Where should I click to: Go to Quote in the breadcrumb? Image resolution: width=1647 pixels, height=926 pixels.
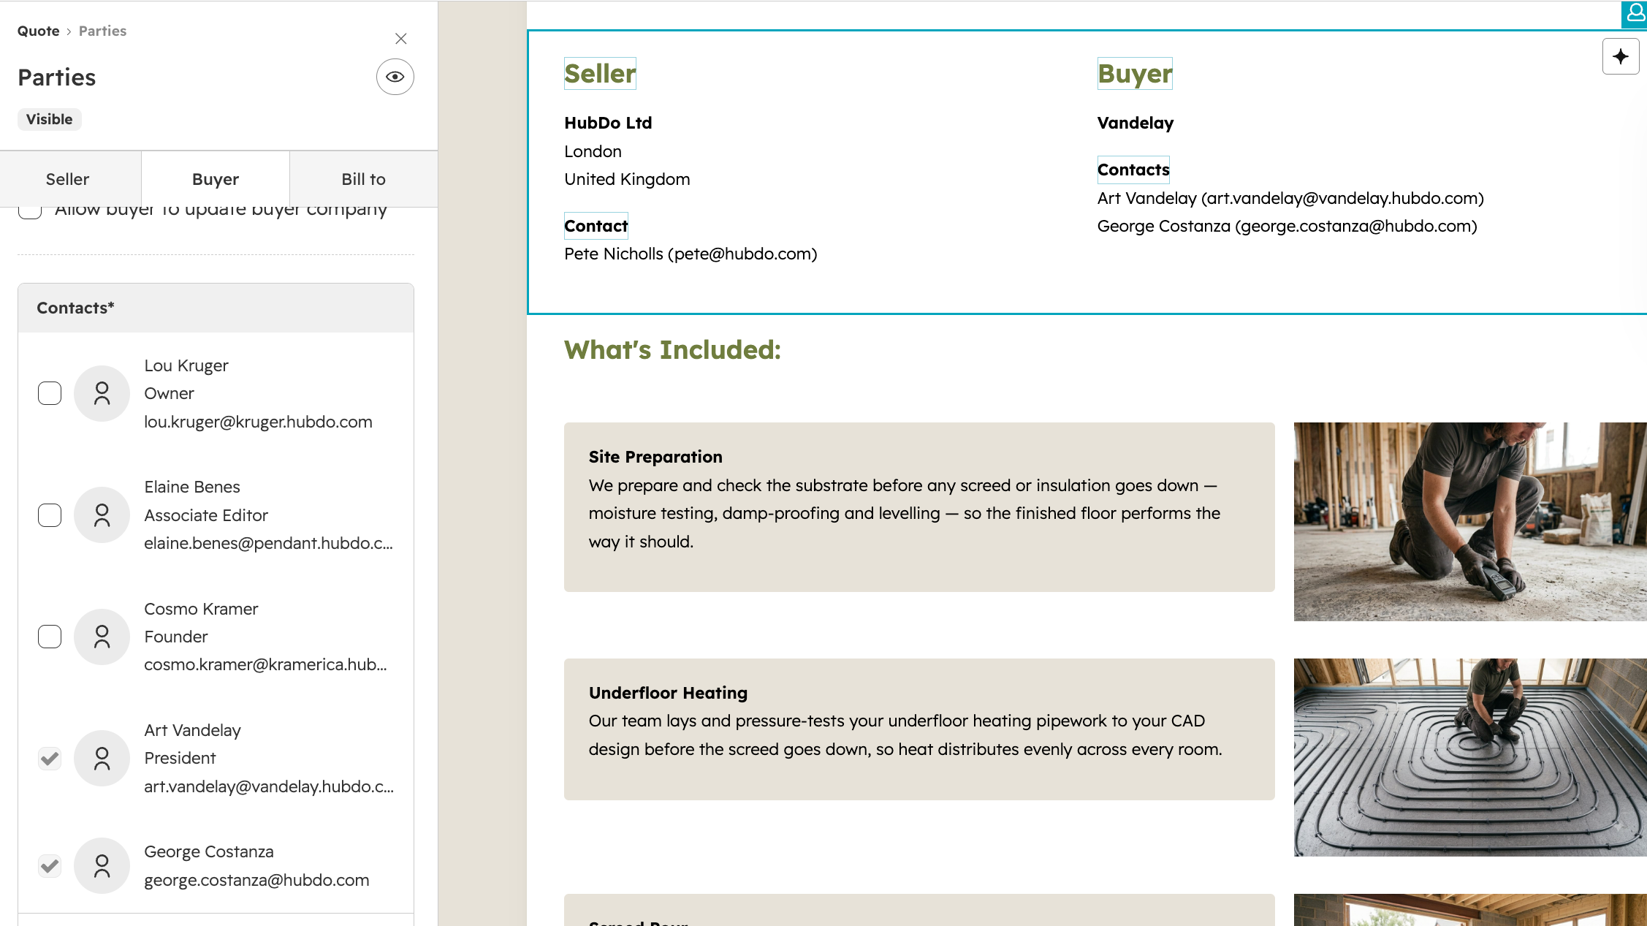pyautogui.click(x=39, y=31)
